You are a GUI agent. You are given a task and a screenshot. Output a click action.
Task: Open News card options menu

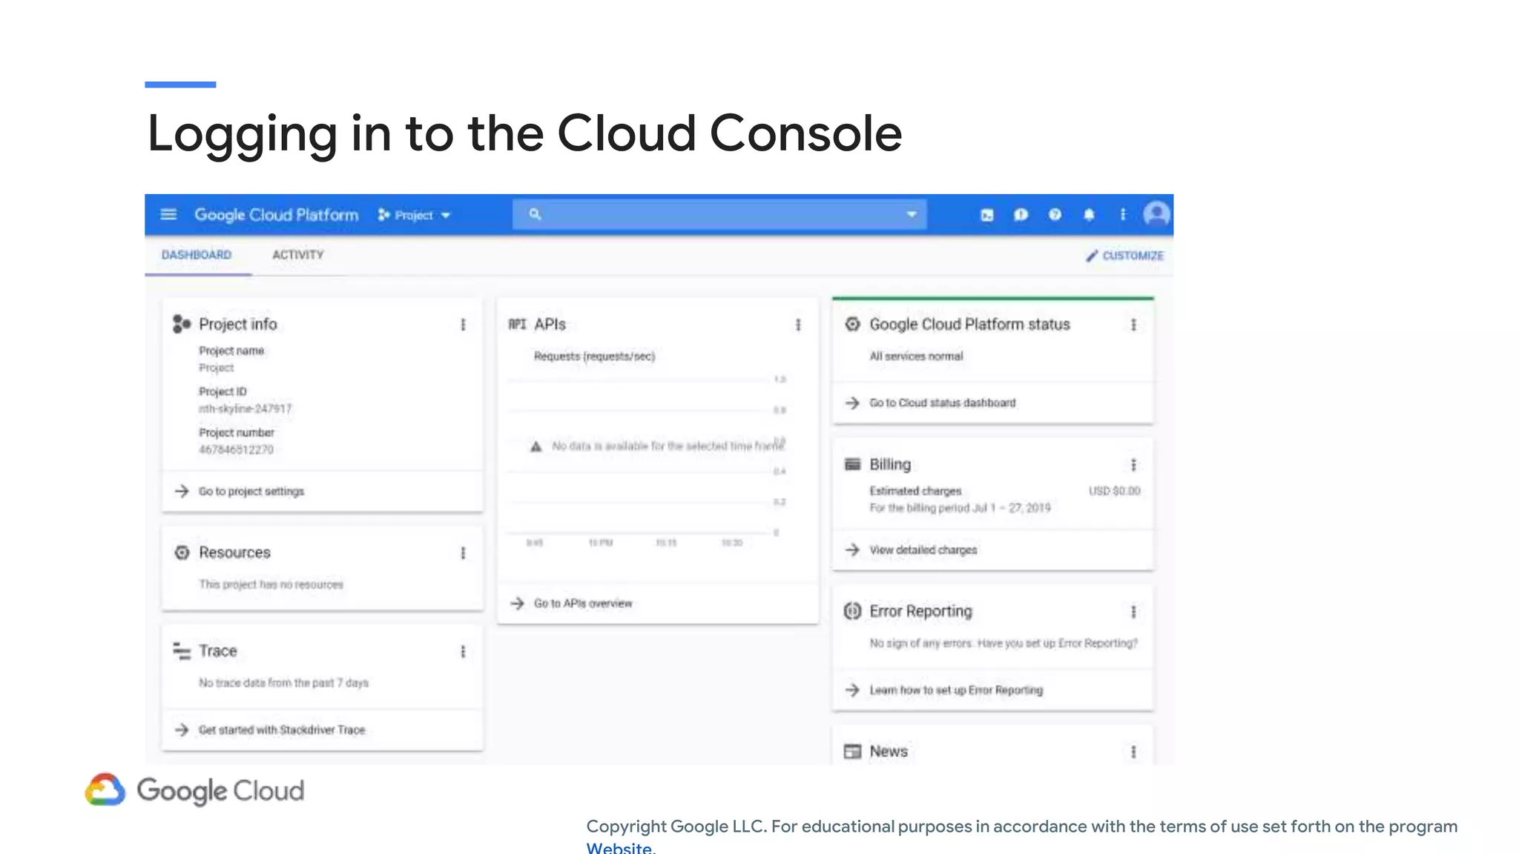coord(1133,752)
